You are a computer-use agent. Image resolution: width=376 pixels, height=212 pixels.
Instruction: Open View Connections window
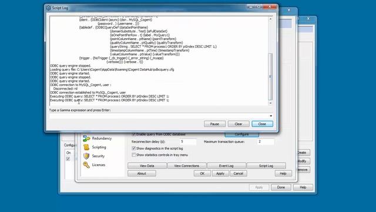point(187,166)
